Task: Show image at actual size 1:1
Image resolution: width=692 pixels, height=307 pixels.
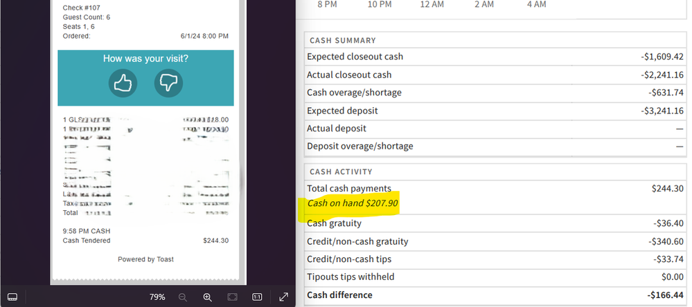Action: point(257,297)
